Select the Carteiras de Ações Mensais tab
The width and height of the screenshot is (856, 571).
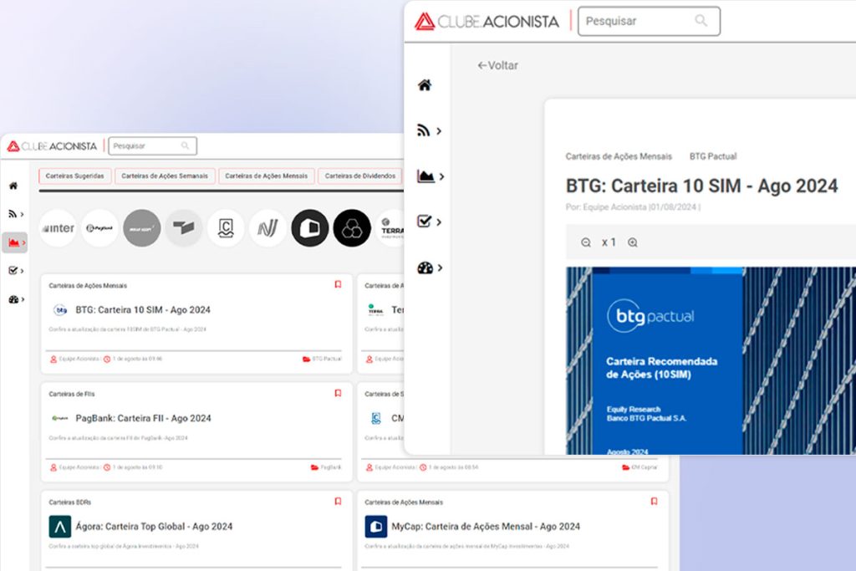point(267,176)
